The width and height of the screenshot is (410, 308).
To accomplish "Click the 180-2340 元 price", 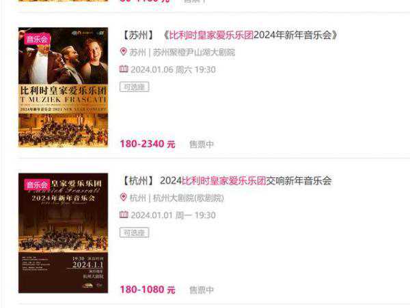I will coord(148,144).
